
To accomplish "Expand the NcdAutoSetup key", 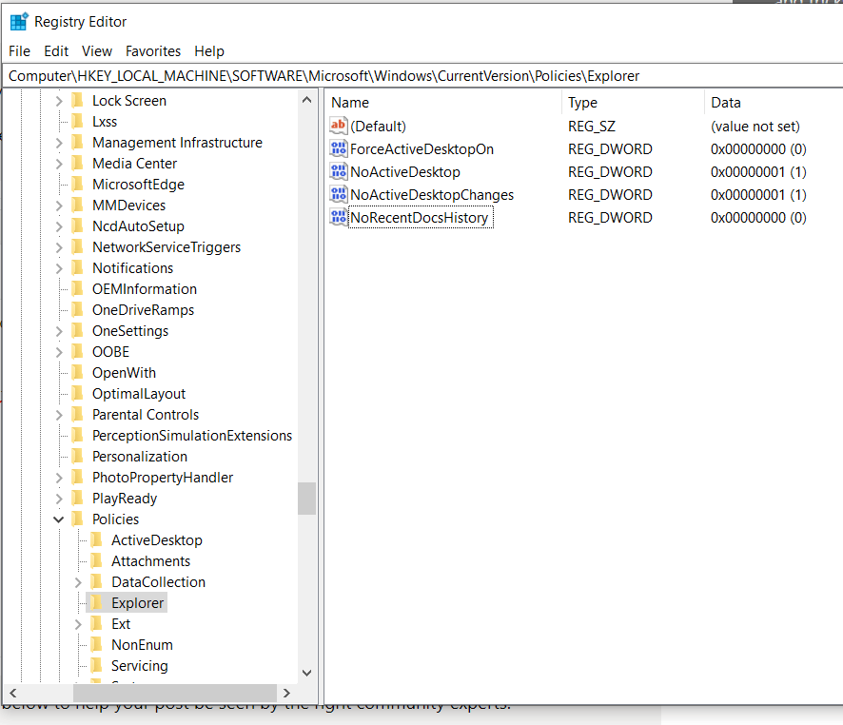I will pyautogui.click(x=59, y=226).
